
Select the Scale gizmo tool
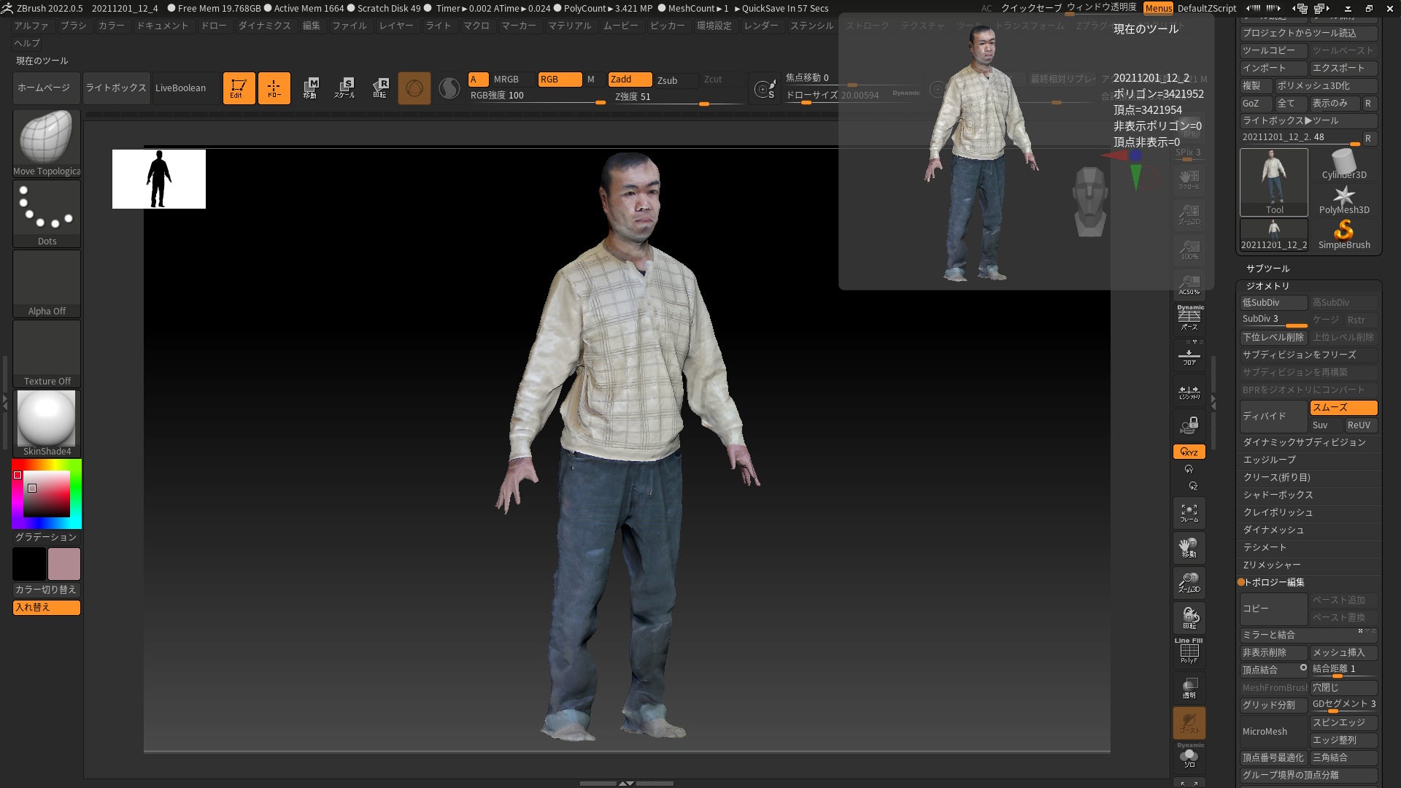pos(344,88)
